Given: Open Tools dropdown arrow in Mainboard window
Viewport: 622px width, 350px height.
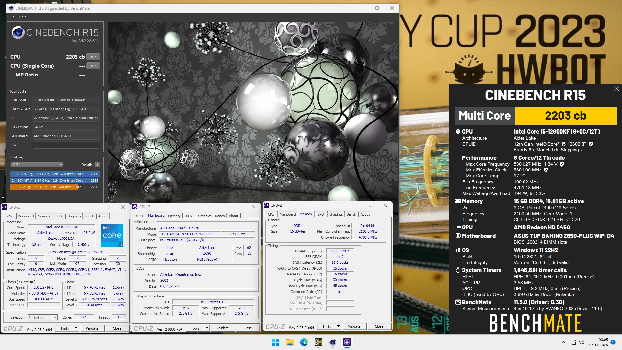Looking at the screenshot, I should tap(207, 328).
